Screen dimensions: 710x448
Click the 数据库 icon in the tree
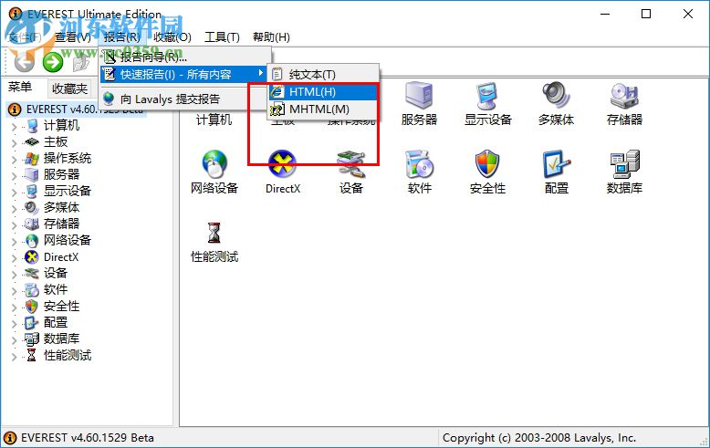[32, 339]
